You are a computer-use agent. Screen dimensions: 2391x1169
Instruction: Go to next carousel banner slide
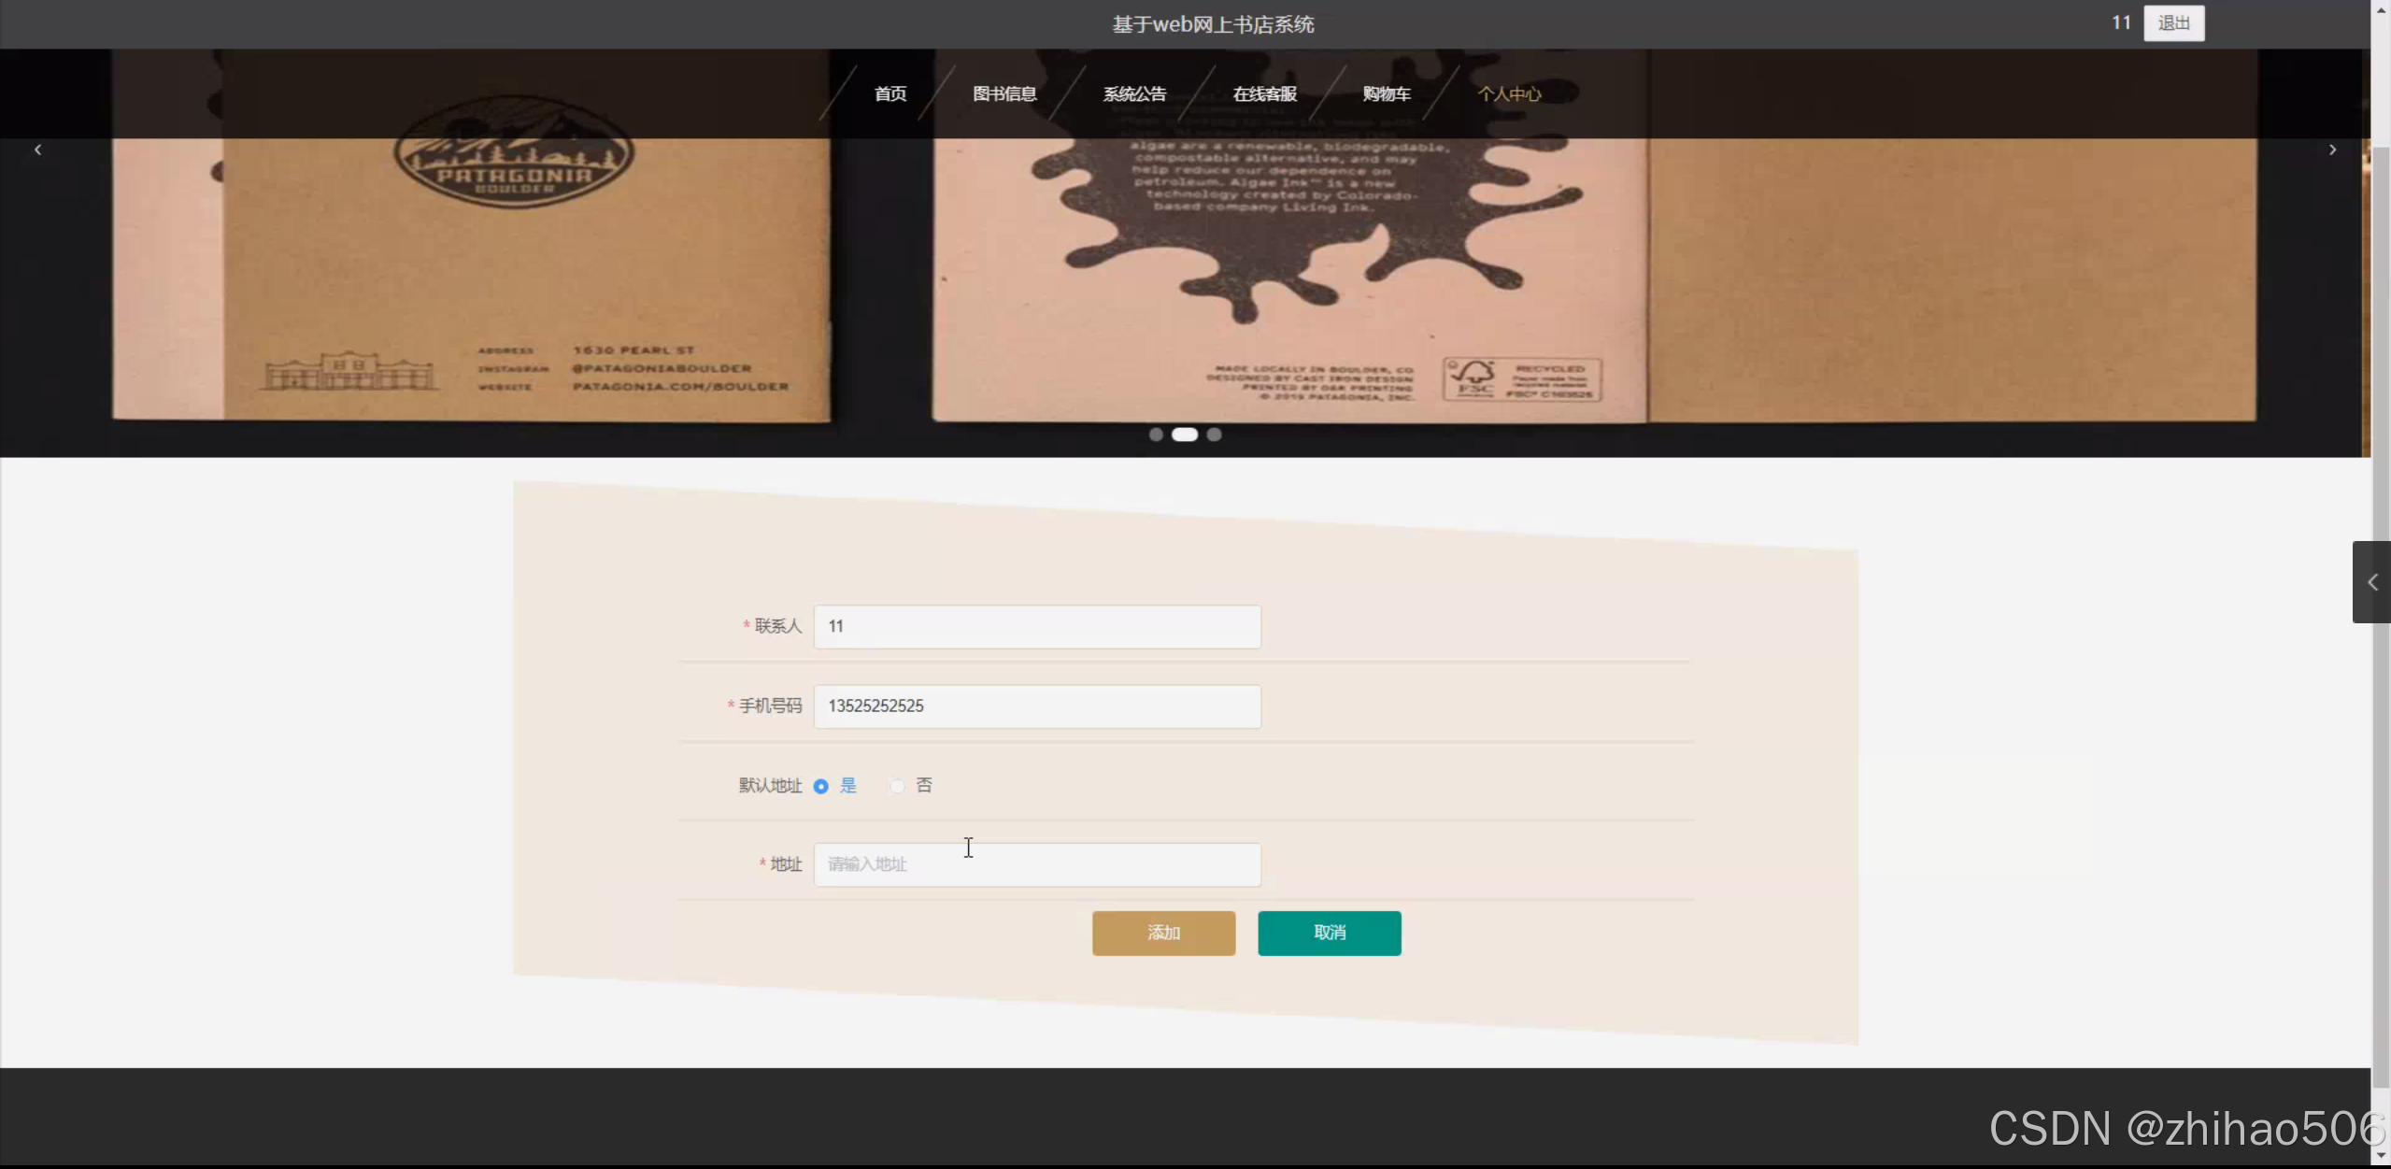click(x=2332, y=150)
